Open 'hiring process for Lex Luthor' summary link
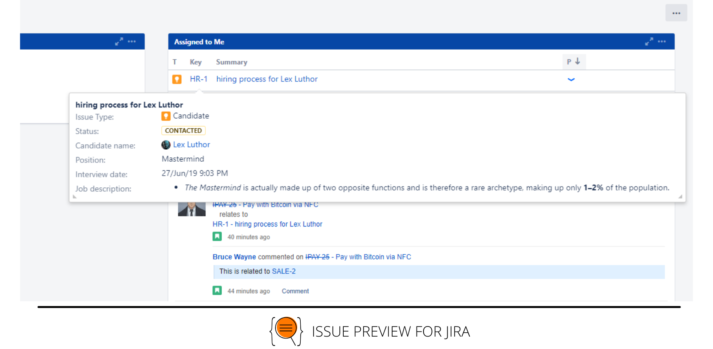The width and height of the screenshot is (713, 349). point(267,79)
